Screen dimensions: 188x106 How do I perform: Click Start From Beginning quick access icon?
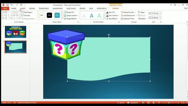[x=21, y=5]
